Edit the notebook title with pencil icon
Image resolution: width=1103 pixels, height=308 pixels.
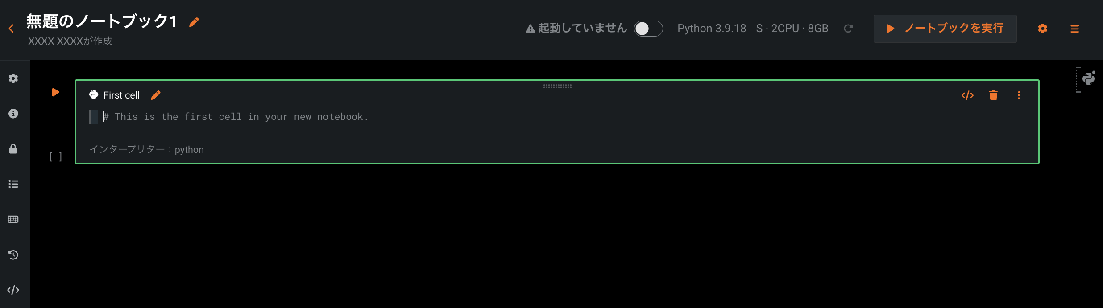[x=194, y=22]
